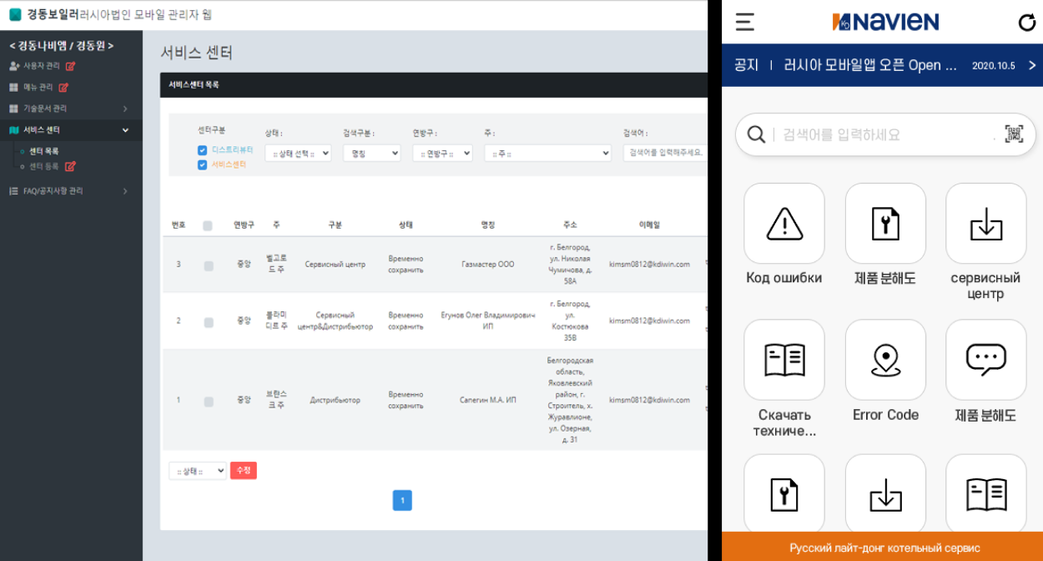Expand the 기술문서 관리 sidebar menu
Screen dimensions: 1043x561
(x=71, y=109)
